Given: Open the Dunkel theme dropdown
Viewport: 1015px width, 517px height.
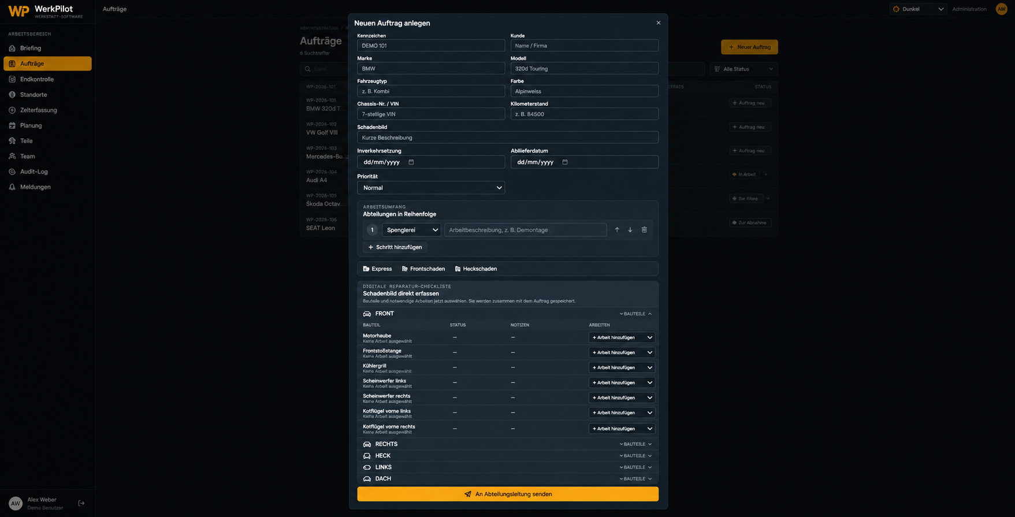Looking at the screenshot, I should 918,9.
